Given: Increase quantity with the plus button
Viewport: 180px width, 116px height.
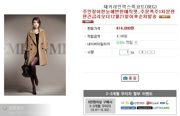Looking at the screenshot, I should pos(142,52).
